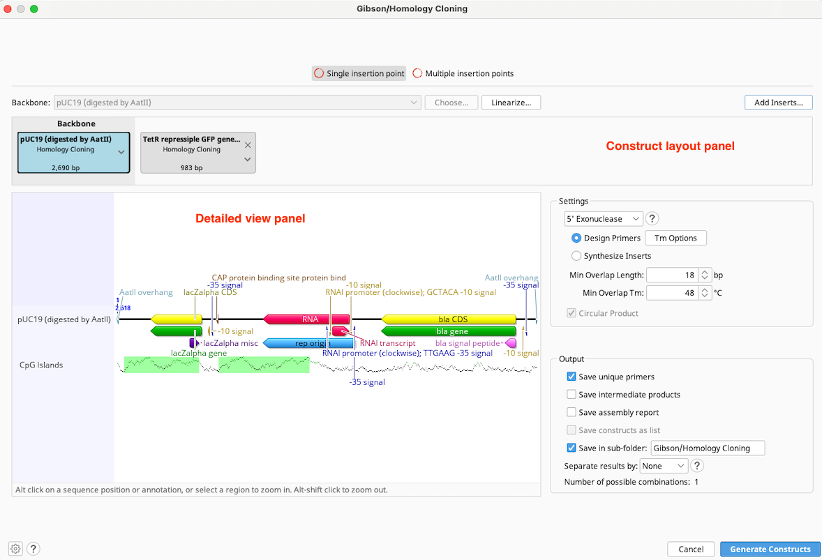Increase Min Overlap Length value
This screenshot has width=822, height=560.
705,272
